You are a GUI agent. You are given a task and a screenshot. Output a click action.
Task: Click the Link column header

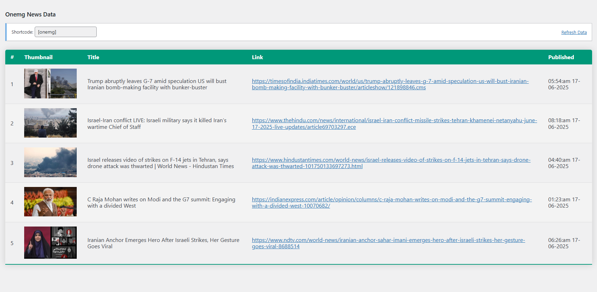tap(257, 57)
